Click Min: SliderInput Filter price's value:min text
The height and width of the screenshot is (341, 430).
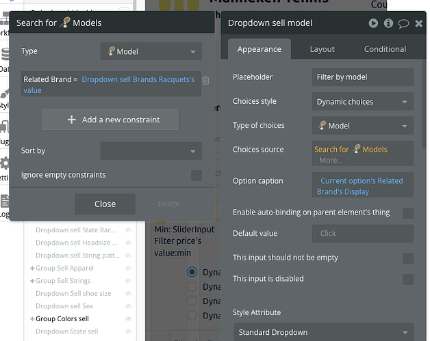pyautogui.click(x=184, y=241)
